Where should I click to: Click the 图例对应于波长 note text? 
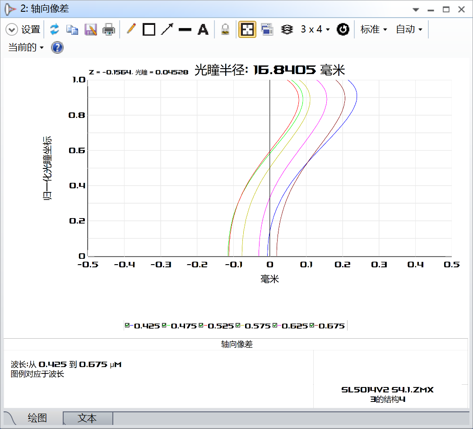tap(37, 374)
